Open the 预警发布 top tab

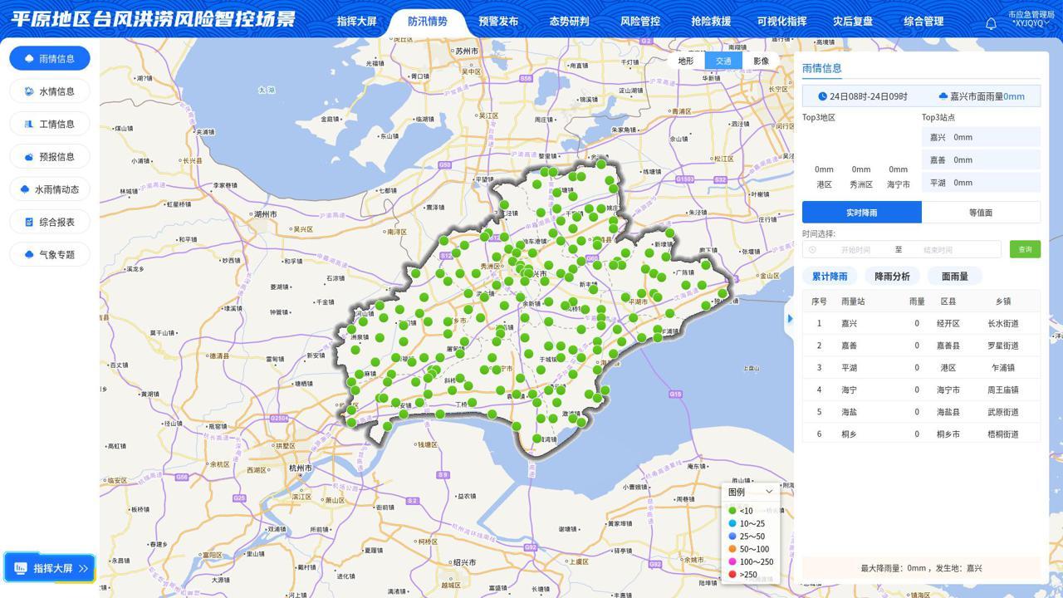(498, 22)
